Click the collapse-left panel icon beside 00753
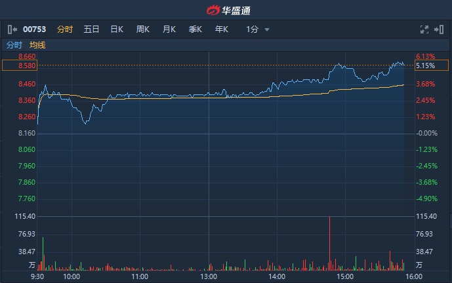 tap(12, 29)
